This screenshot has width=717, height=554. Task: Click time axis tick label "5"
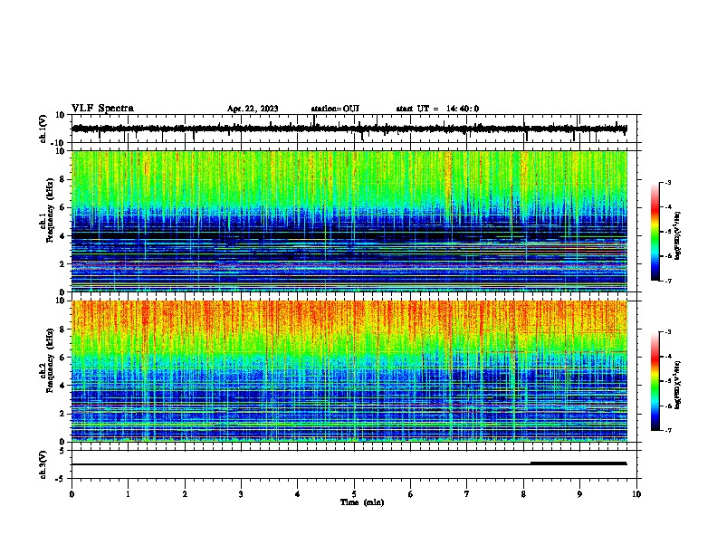pos(354,494)
